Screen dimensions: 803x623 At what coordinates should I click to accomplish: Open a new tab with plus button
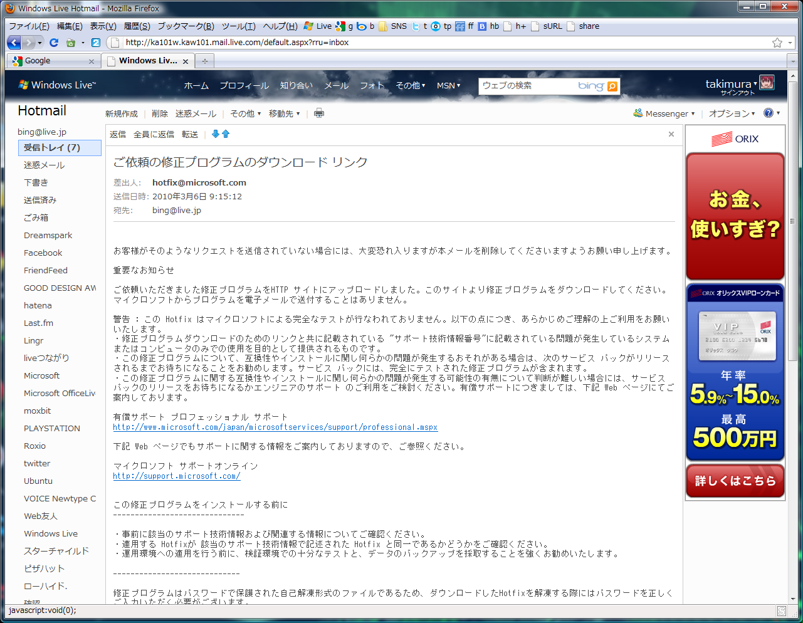click(x=204, y=61)
